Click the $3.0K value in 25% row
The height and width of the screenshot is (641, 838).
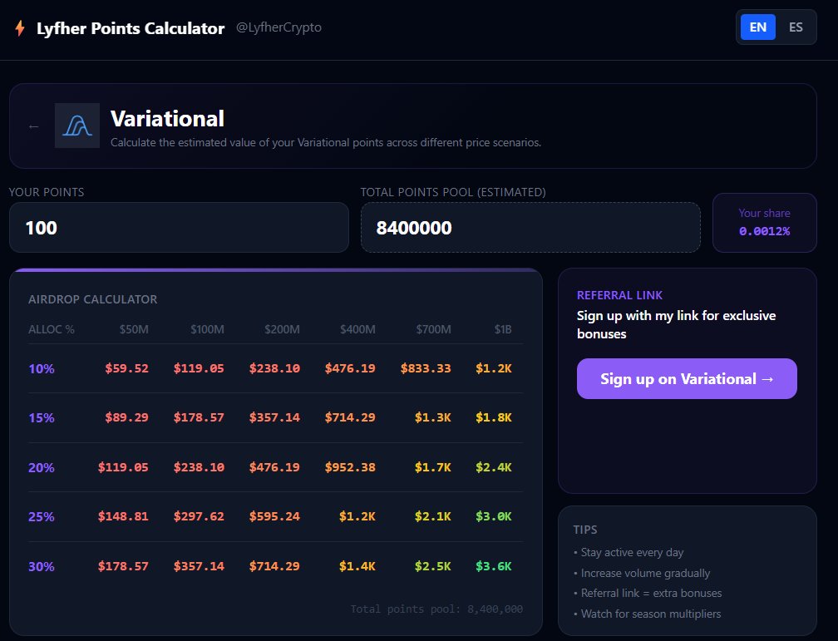tap(494, 516)
